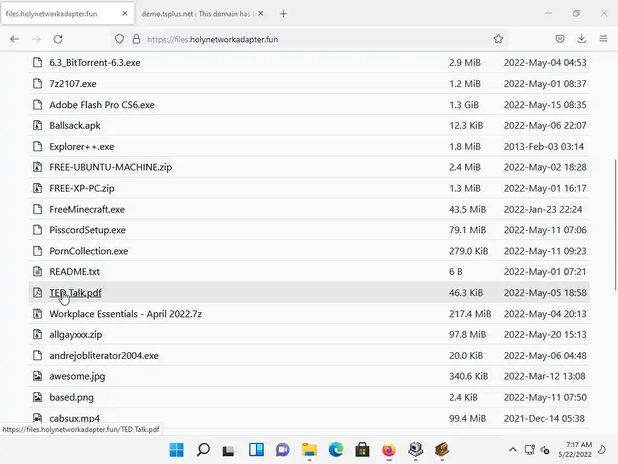Open andrejobliterator2004.exe link
Screen dimensions: 618x464
(104, 355)
